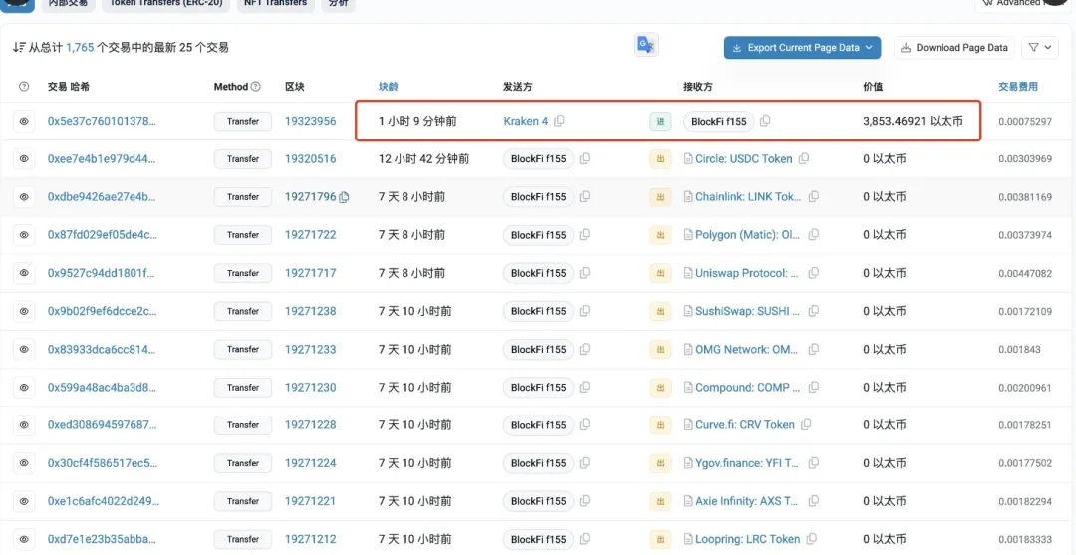Open Curve.fi: CRV Token contract
Viewport: 1076px width, 555px height.
click(x=745, y=425)
